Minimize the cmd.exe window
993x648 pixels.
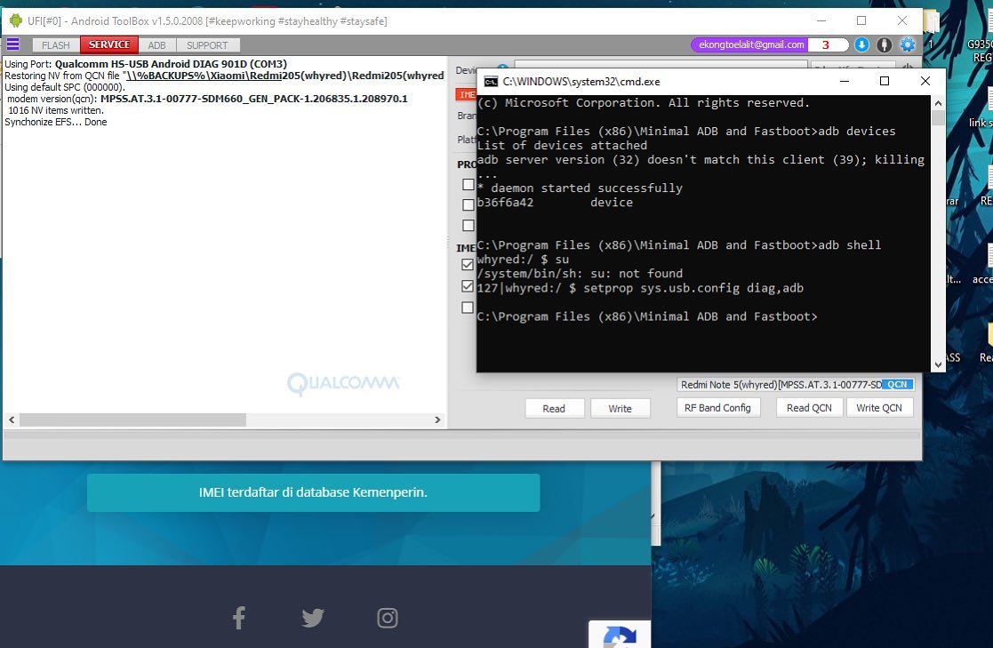click(x=845, y=81)
